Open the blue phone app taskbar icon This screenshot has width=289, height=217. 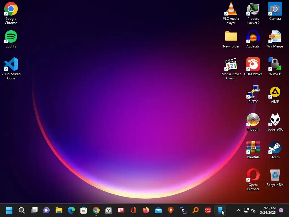tap(220, 210)
